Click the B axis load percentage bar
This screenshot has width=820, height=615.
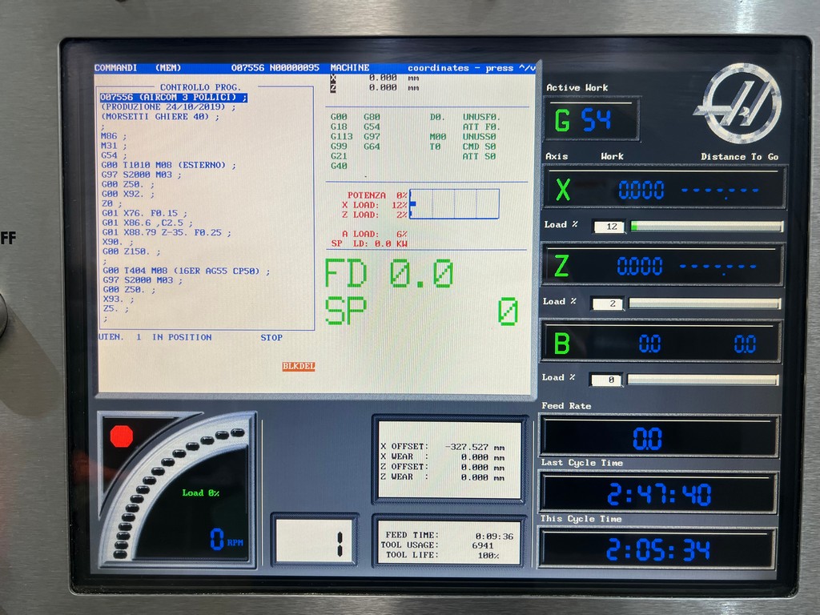[x=703, y=380]
